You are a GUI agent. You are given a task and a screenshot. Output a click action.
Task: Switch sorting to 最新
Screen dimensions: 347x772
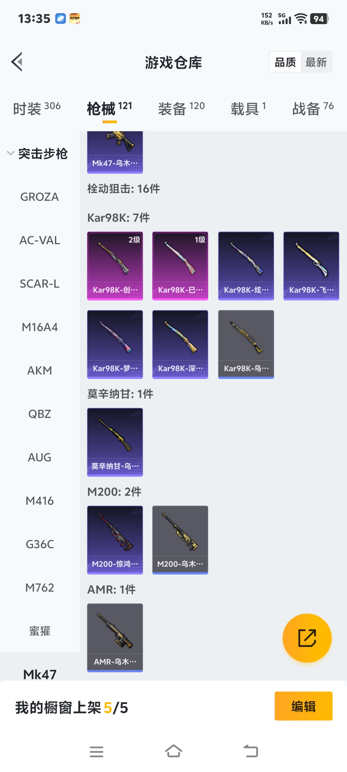click(316, 62)
